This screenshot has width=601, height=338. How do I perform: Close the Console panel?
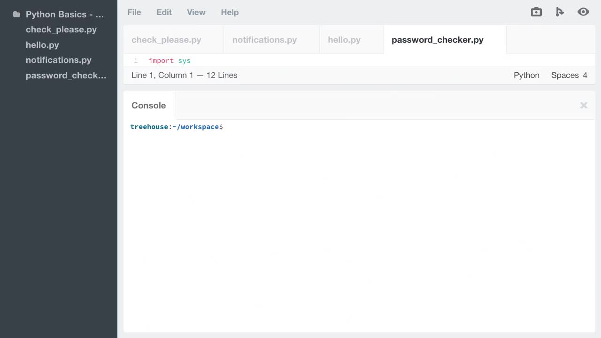584,105
